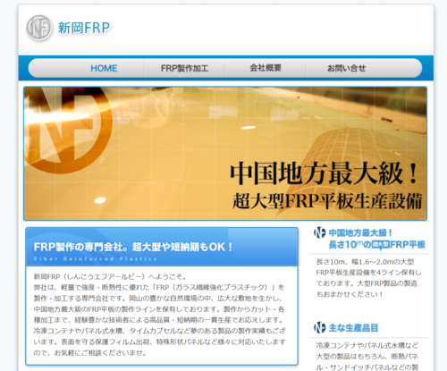Click the 新岡FRP site title

(84, 28)
